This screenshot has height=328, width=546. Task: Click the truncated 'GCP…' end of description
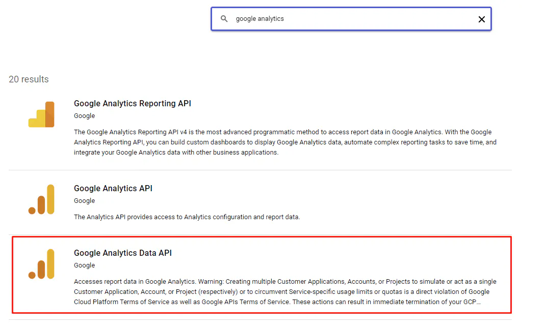472,302
